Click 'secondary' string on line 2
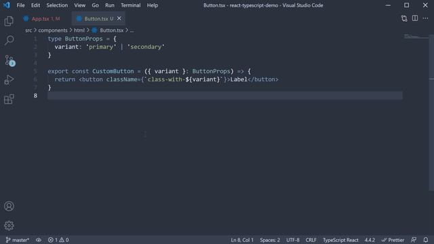Image resolution: width=434 pixels, height=244 pixels. point(146,47)
